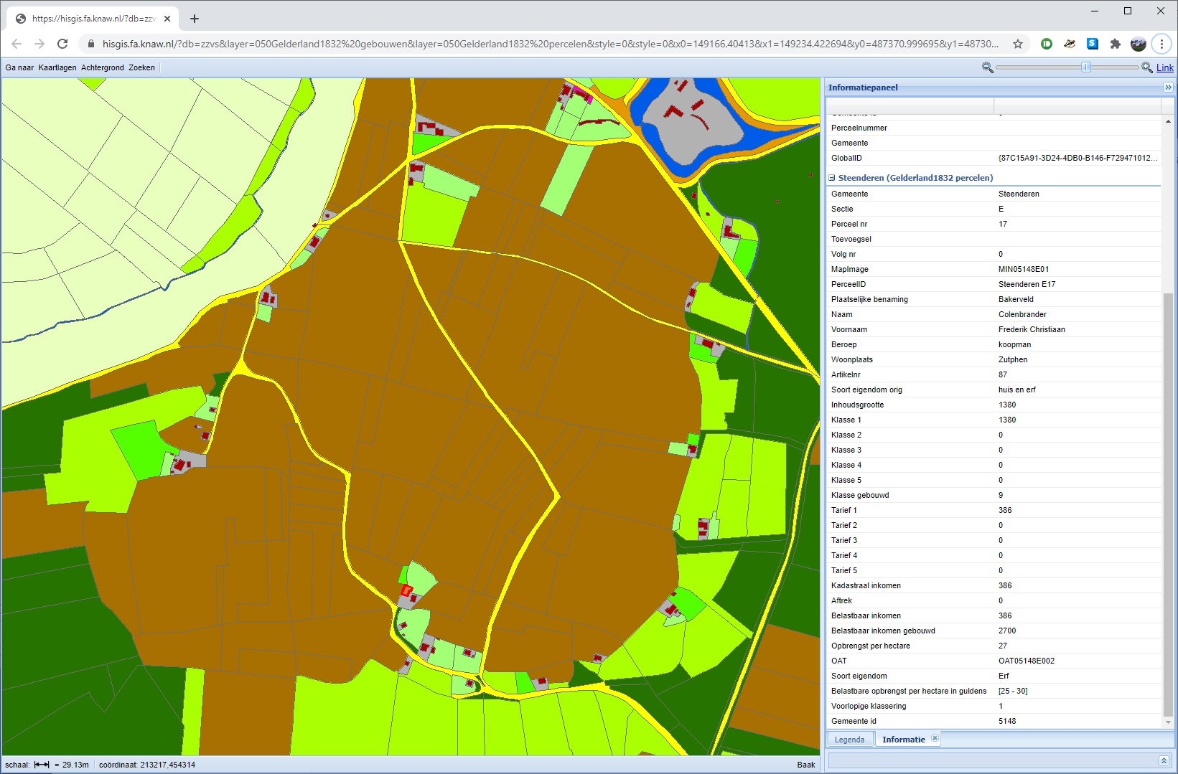Viewport: 1178px width, 774px height.
Task: Open the Kaartlagen menu
Action: point(57,67)
